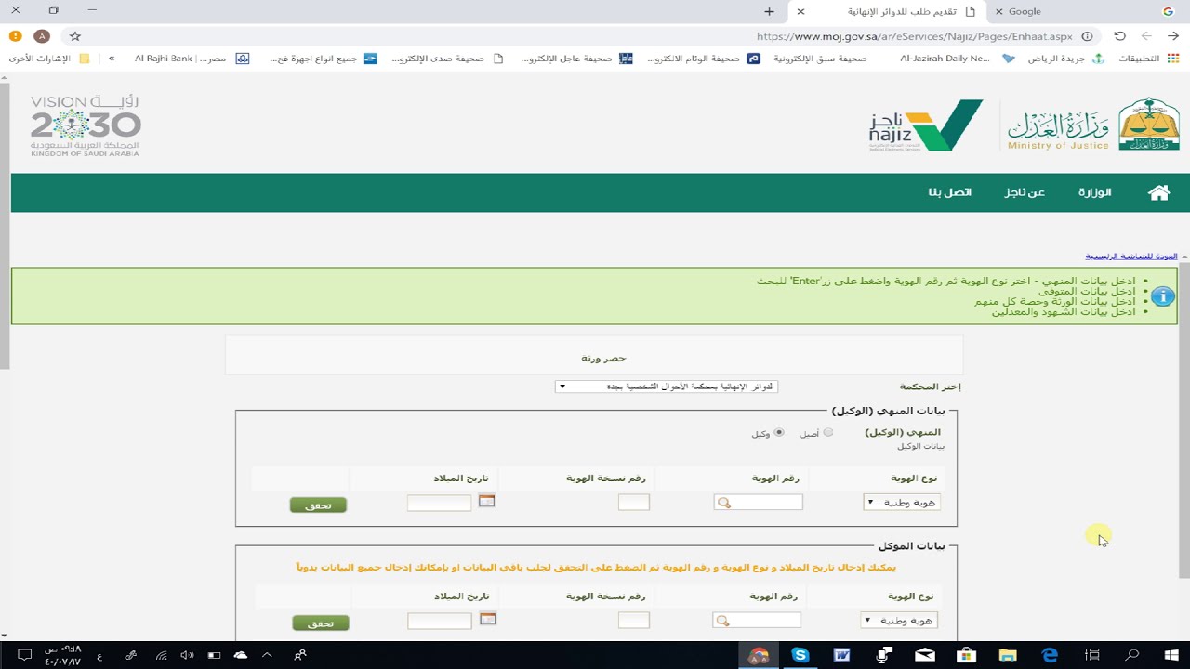Open Microsoft Store from the taskbar

pos(967,655)
